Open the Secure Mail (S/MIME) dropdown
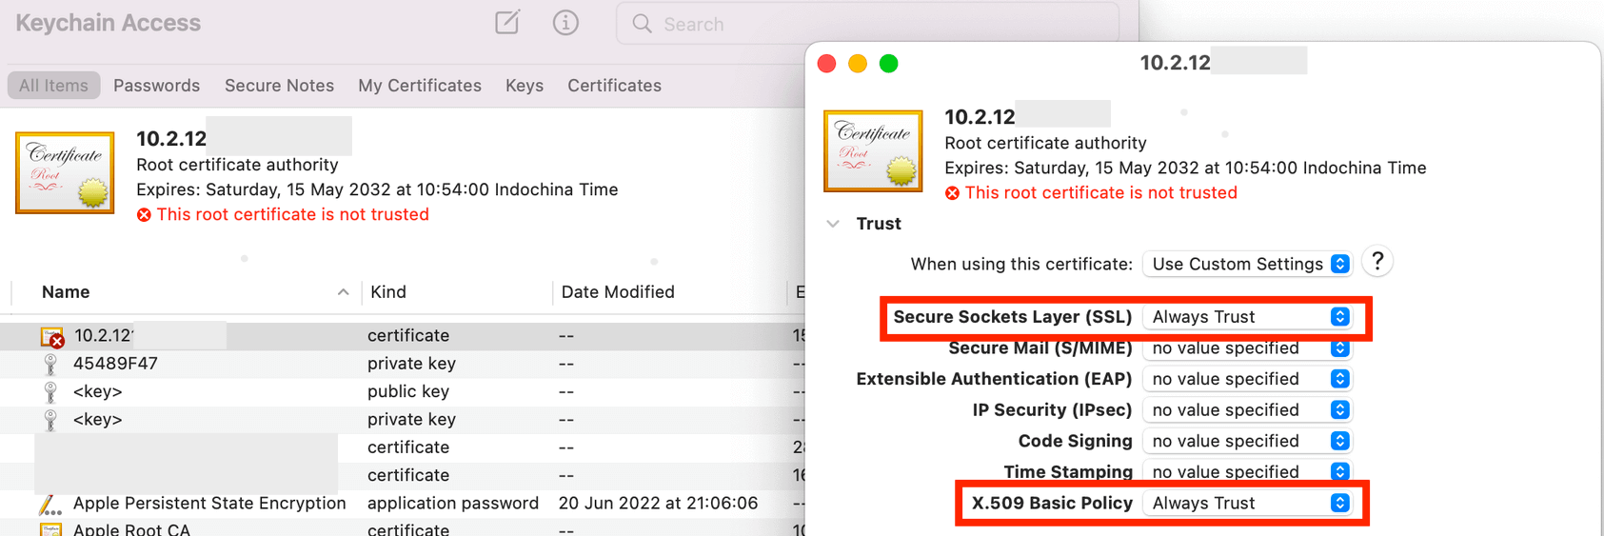The image size is (1604, 536). coord(1247,348)
